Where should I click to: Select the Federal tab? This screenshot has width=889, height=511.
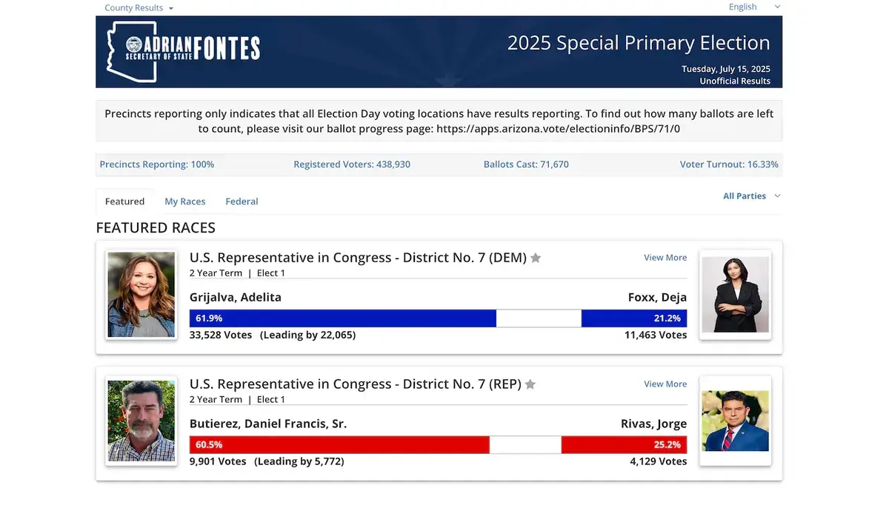tap(242, 201)
